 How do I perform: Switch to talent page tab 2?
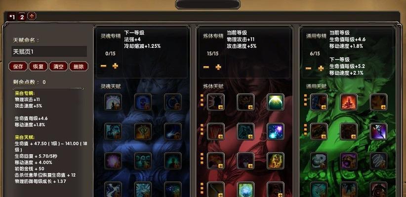22,17
